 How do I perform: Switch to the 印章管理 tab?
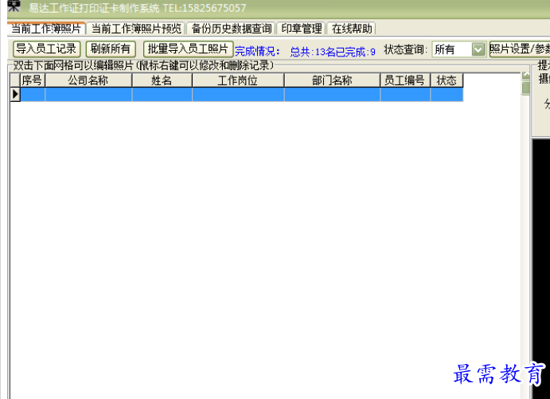click(x=302, y=29)
